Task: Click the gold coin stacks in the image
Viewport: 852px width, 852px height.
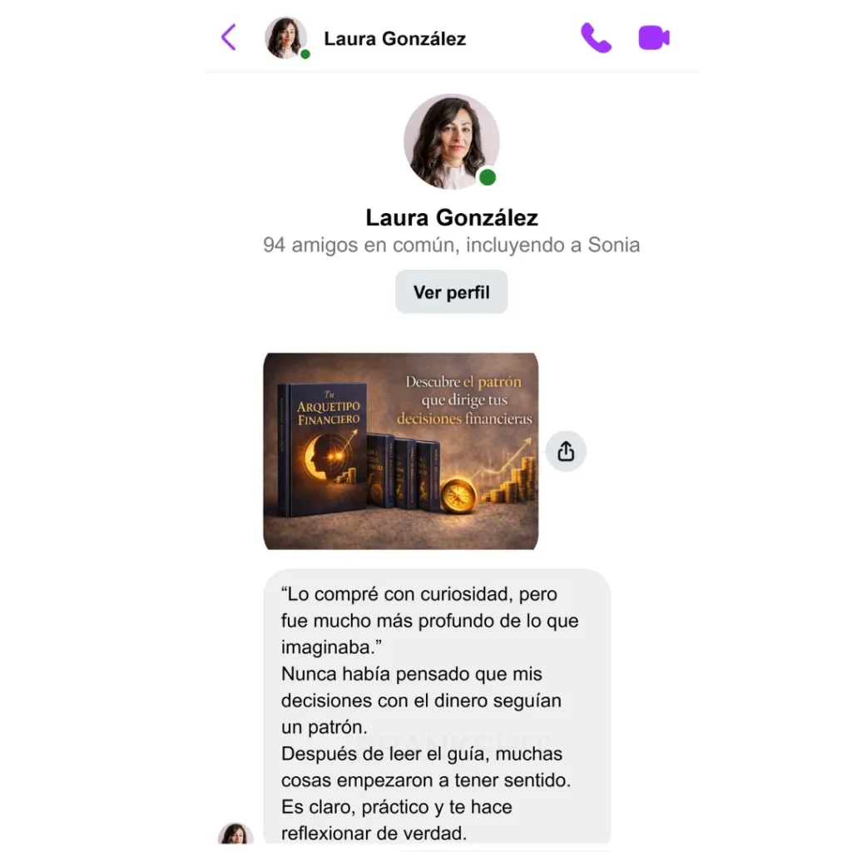Action: [512, 481]
